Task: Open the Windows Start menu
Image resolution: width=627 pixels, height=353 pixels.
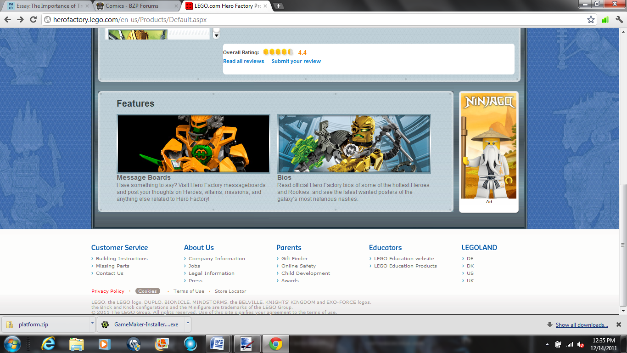Action: [12, 344]
